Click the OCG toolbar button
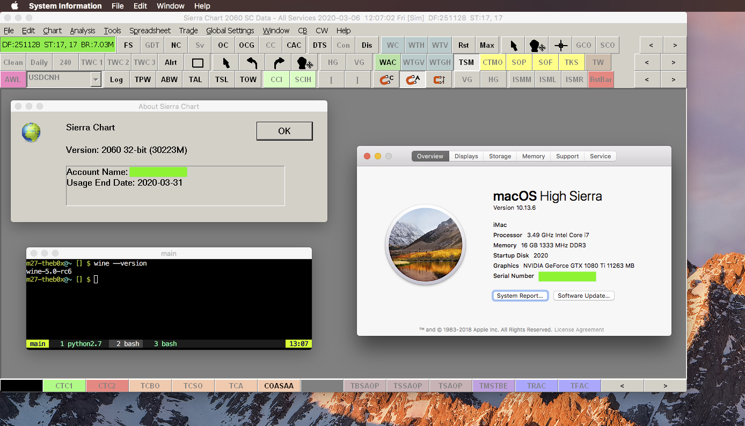Viewport: 745px width, 426px height. coord(247,46)
